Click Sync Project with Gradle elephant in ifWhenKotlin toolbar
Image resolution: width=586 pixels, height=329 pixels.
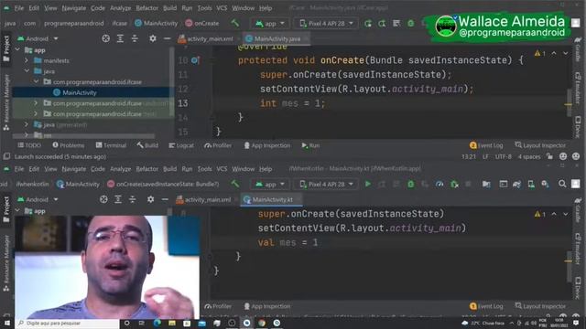516,184
